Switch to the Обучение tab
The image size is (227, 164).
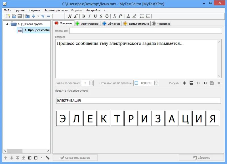(x=112, y=24)
